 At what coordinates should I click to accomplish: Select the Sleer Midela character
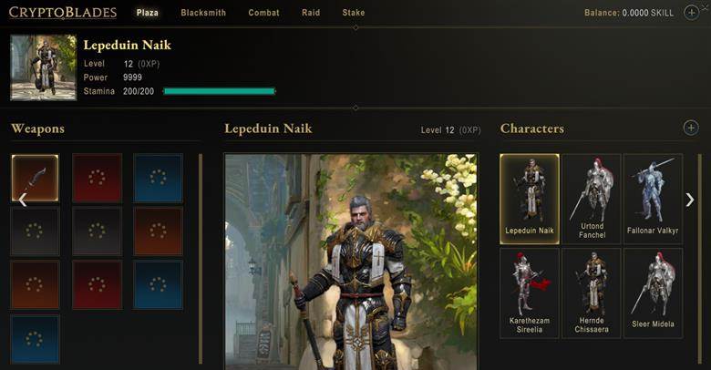tap(653, 293)
